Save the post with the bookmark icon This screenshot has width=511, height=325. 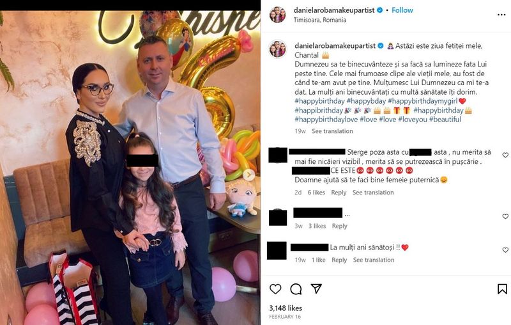click(x=502, y=289)
